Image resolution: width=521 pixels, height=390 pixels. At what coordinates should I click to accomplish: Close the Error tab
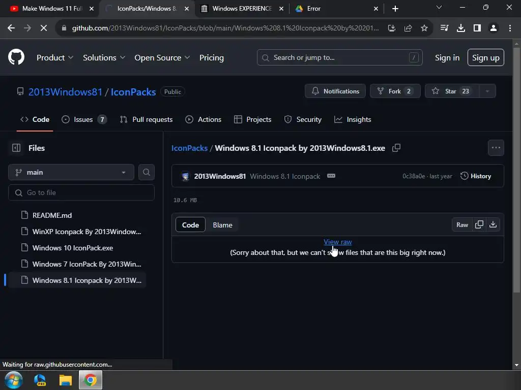(376, 9)
